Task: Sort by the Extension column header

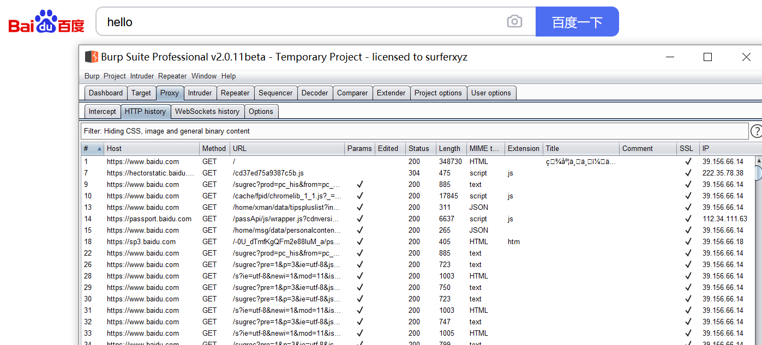Action: coord(524,148)
